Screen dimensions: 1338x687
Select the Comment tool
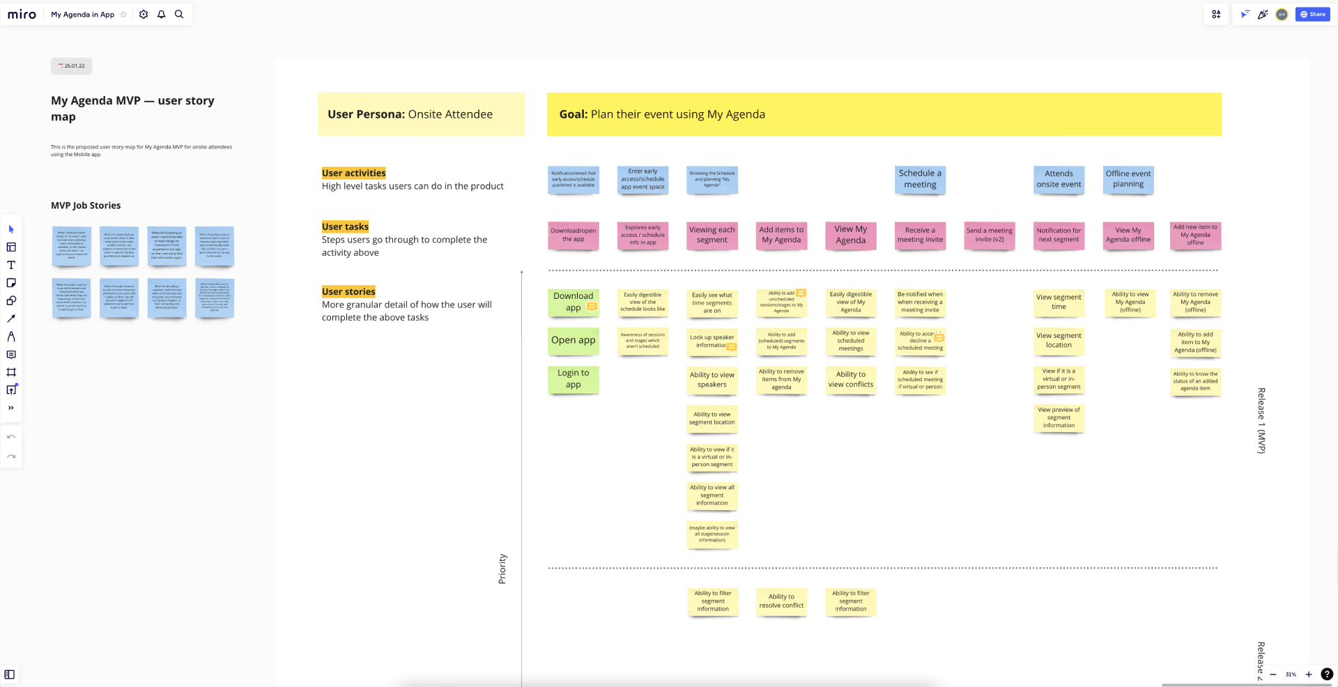(11, 355)
